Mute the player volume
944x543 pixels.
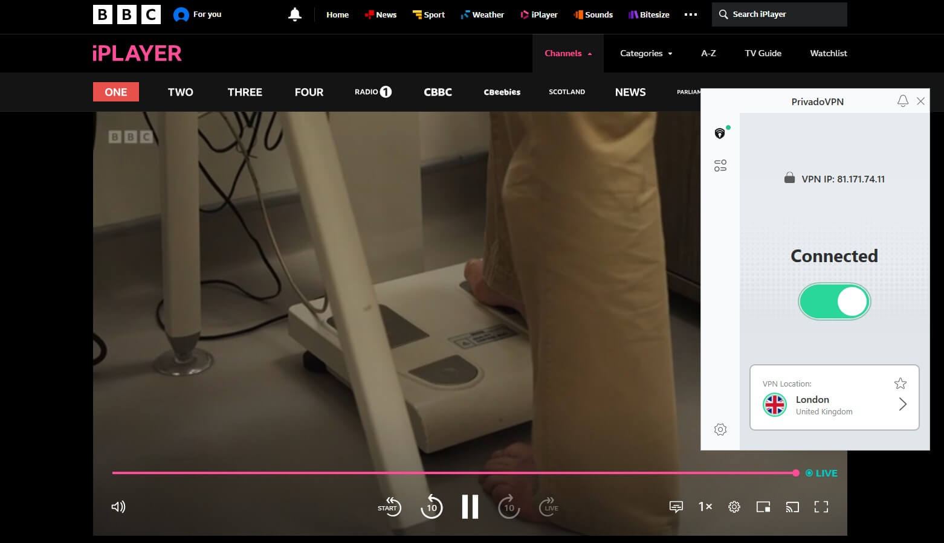[118, 507]
